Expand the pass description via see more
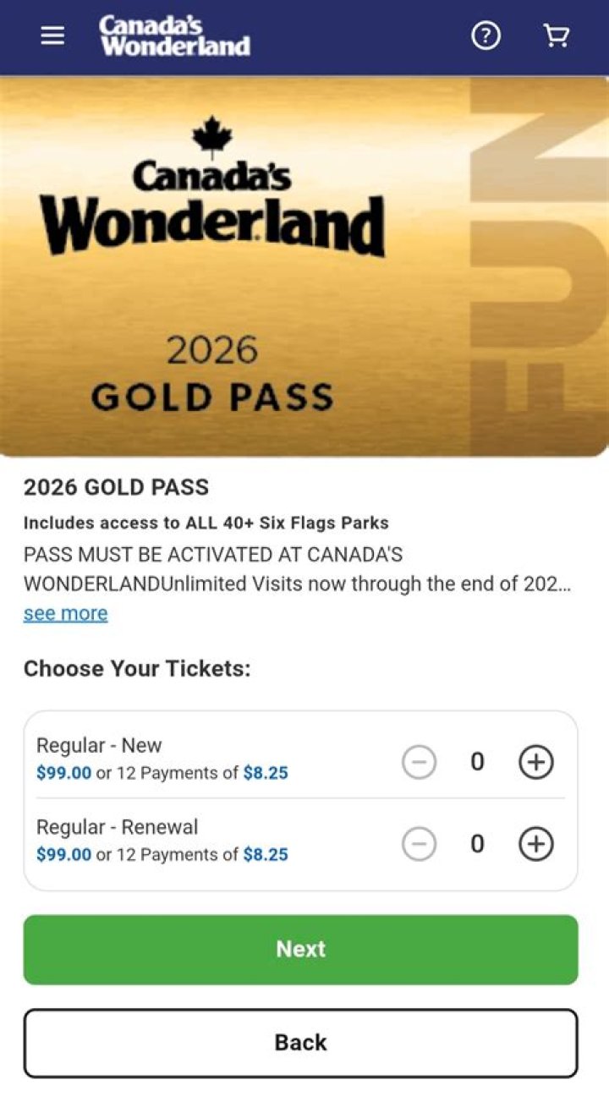Screen dimensions: 609x1107 (x=64, y=612)
